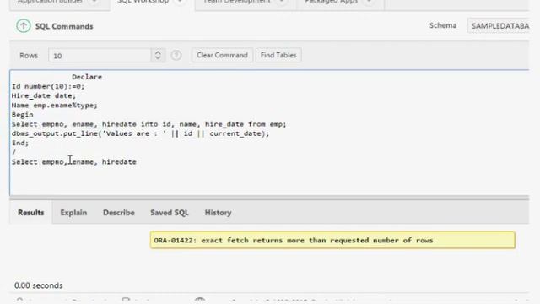The image size is (540, 304).
Task: Open the History tab
Action: click(x=218, y=213)
